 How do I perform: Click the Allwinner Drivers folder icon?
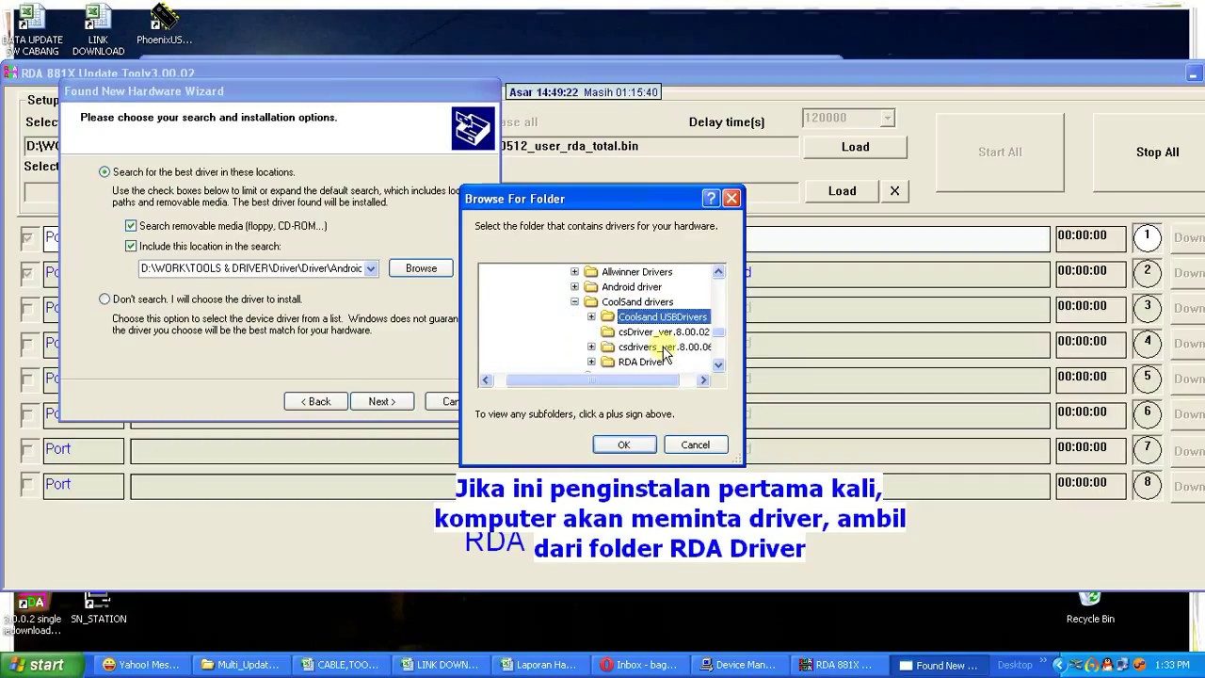click(591, 272)
